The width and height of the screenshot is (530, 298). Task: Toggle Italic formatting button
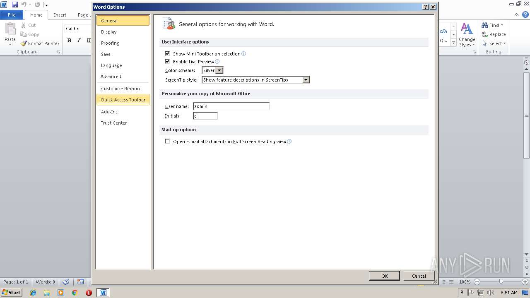tap(79, 41)
